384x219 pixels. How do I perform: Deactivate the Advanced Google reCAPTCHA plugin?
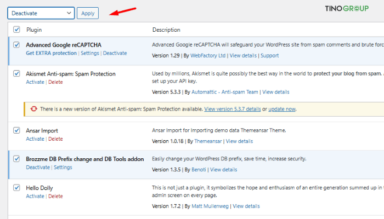click(115, 53)
